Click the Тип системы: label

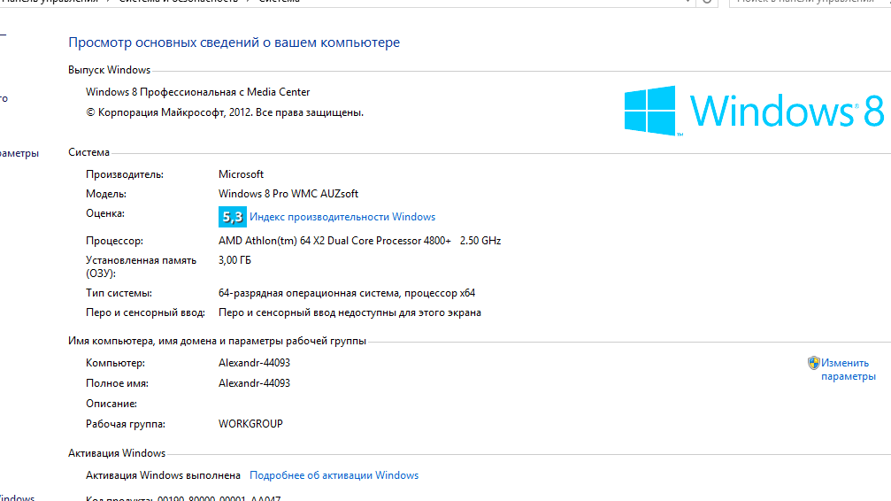119,294
